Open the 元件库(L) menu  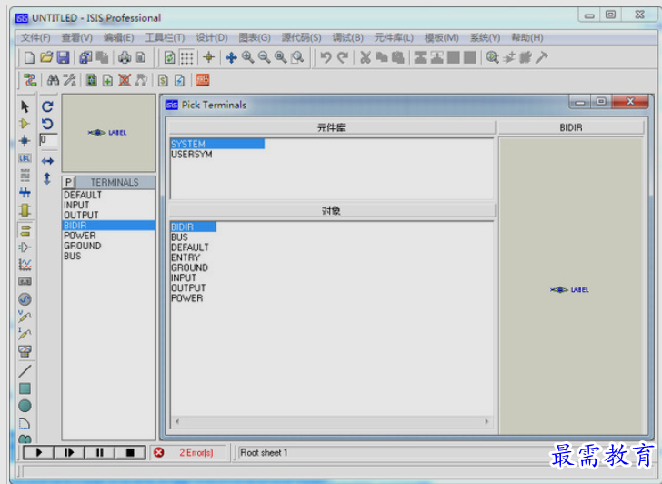pos(394,38)
